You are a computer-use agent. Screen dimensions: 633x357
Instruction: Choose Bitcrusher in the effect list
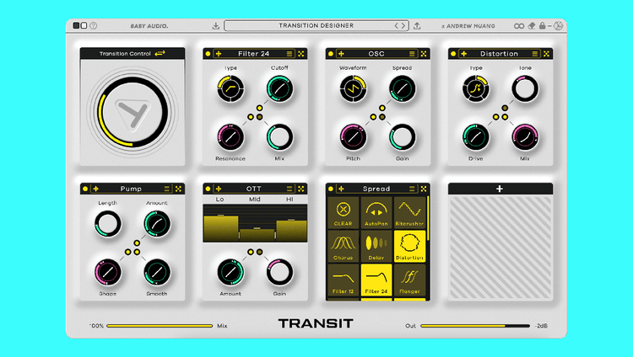[409, 213]
